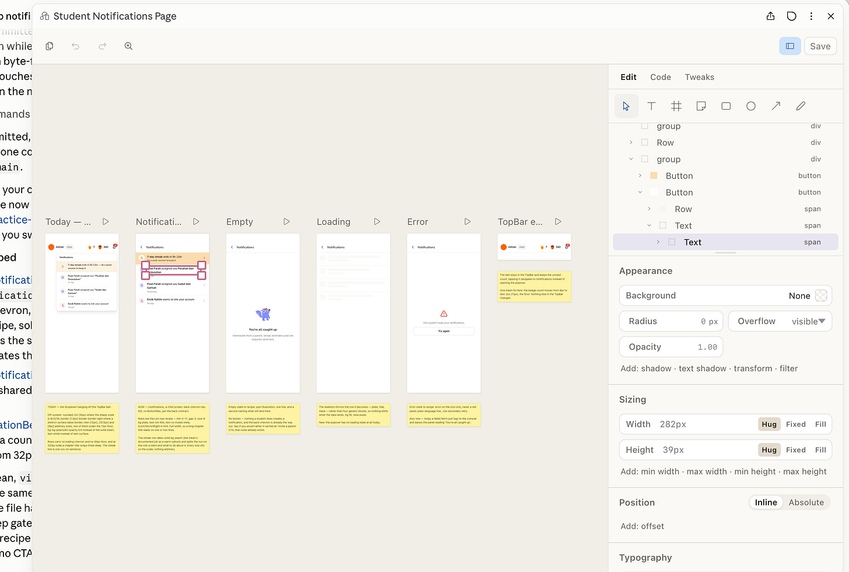This screenshot has height=572, width=849.
Task: Choose the Text tool
Action: 651,106
